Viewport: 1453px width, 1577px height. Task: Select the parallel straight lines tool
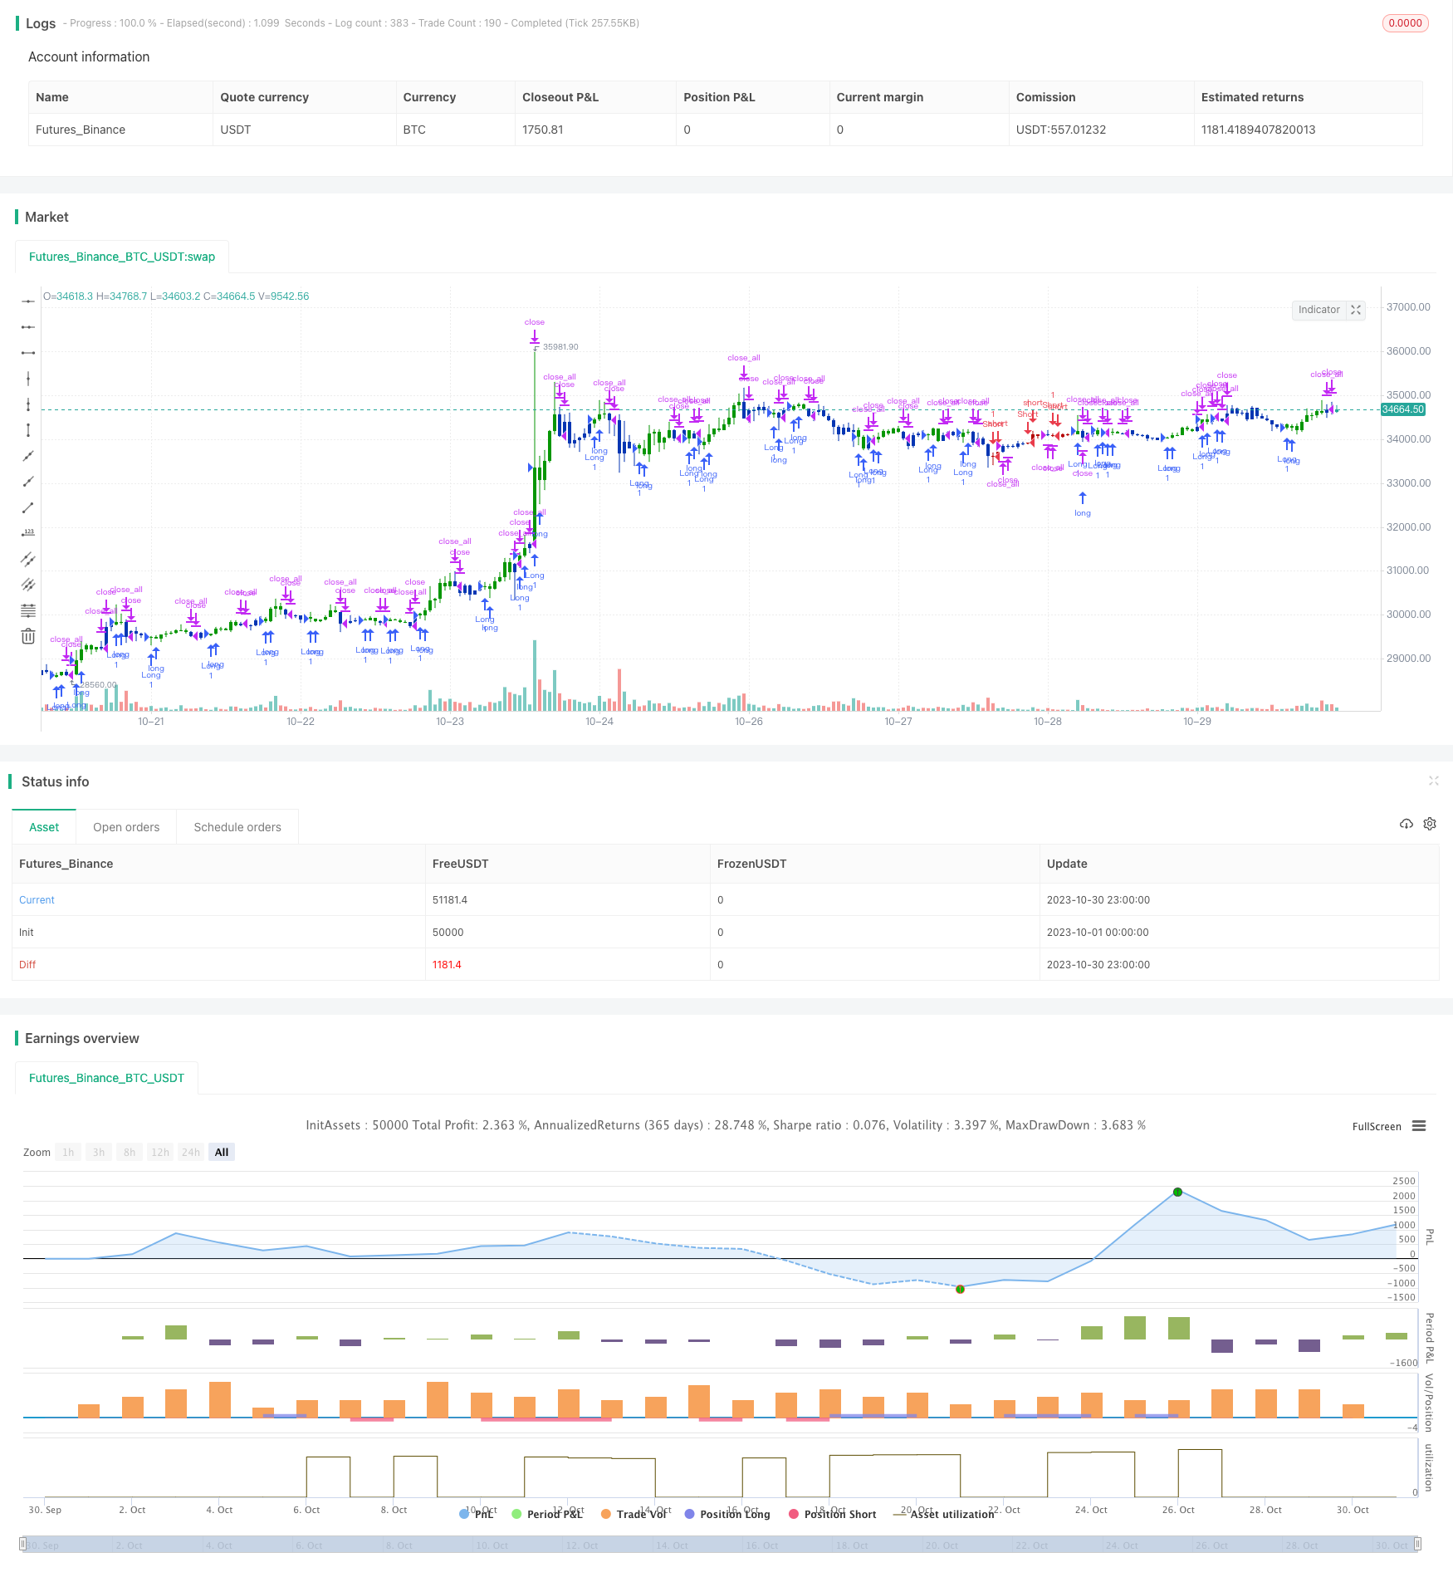(28, 585)
